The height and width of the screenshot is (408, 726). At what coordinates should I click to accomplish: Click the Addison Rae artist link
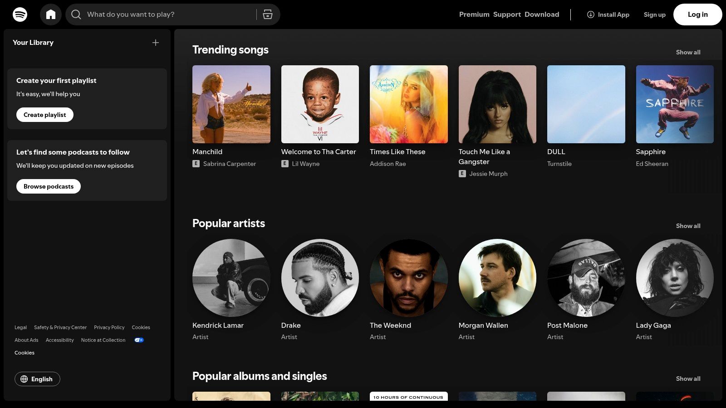[388, 164]
